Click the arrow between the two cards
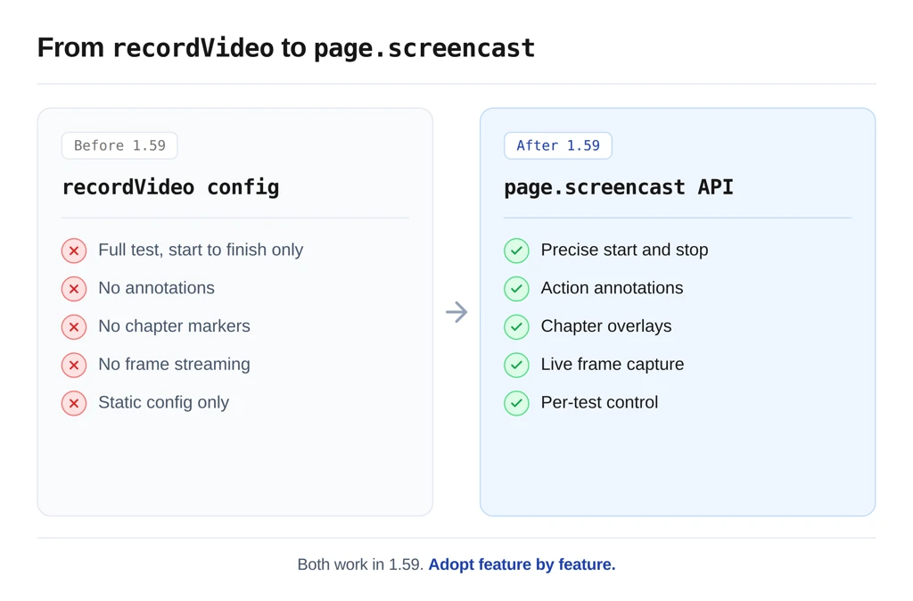The width and height of the screenshot is (913, 601). click(456, 312)
